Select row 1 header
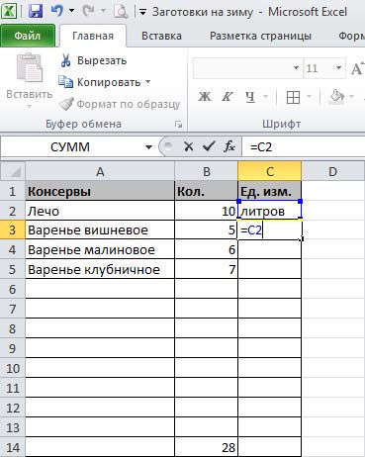This screenshot has height=457, width=365. tap(13, 191)
